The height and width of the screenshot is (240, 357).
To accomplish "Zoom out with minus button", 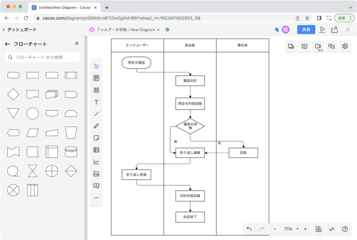I will click(x=274, y=229).
